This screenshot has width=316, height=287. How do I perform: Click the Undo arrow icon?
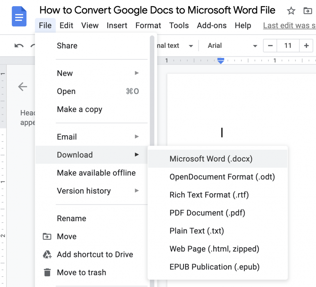19,46
